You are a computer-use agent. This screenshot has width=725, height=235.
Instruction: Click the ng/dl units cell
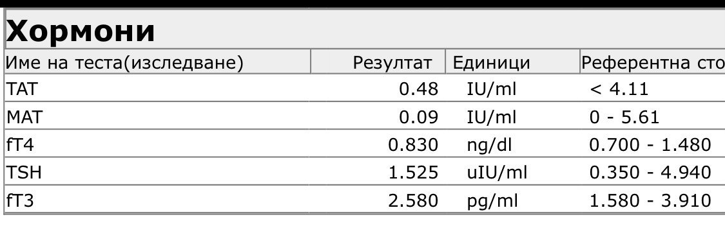[490, 146]
